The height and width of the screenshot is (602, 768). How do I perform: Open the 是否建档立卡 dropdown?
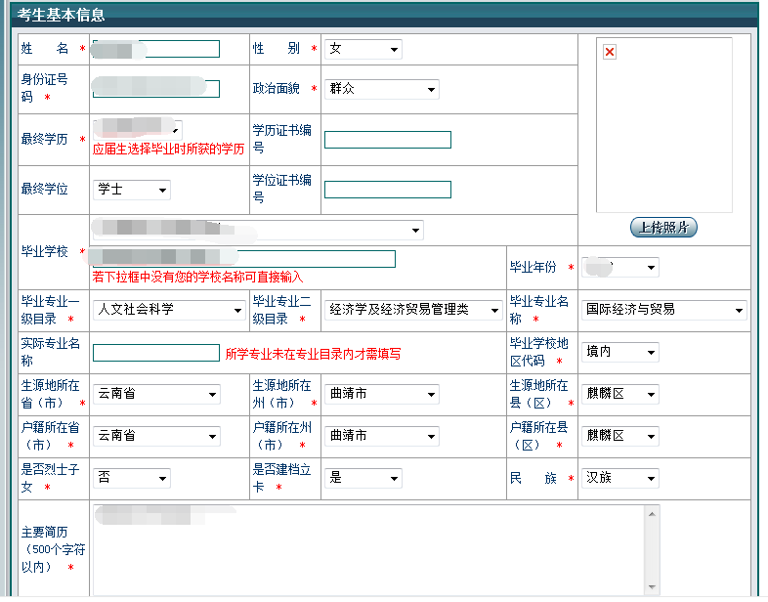pos(363,479)
